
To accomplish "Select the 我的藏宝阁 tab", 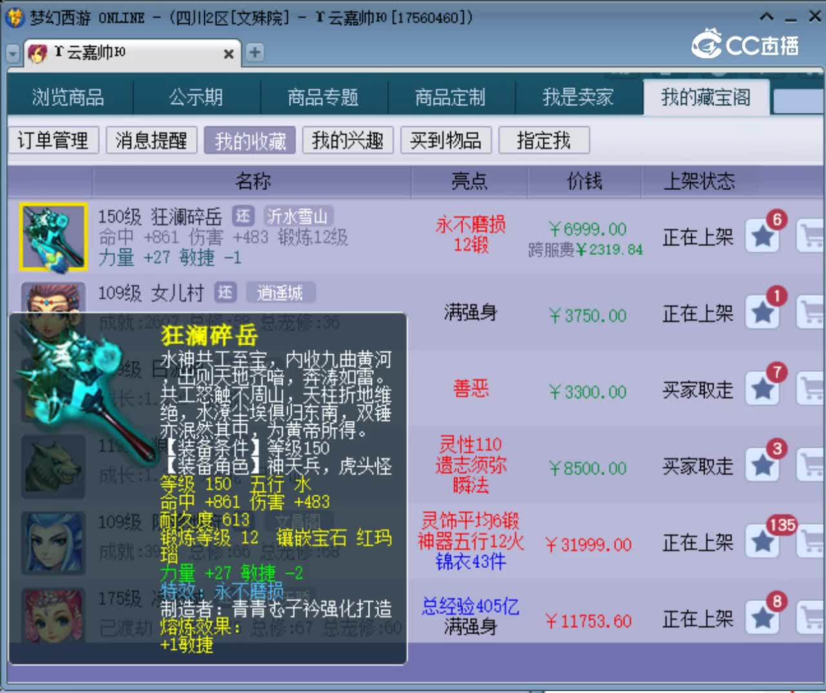I will (706, 97).
